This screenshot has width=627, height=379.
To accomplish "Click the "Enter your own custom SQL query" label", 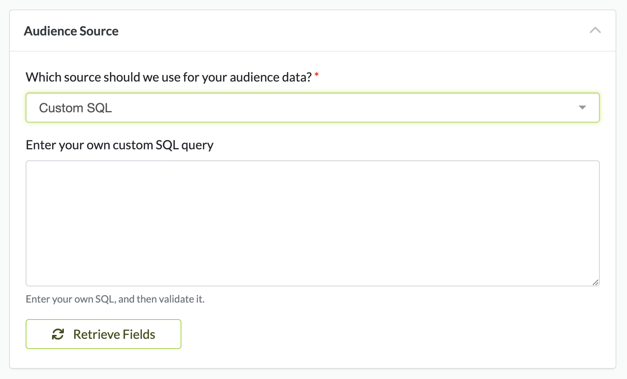I will [x=119, y=145].
